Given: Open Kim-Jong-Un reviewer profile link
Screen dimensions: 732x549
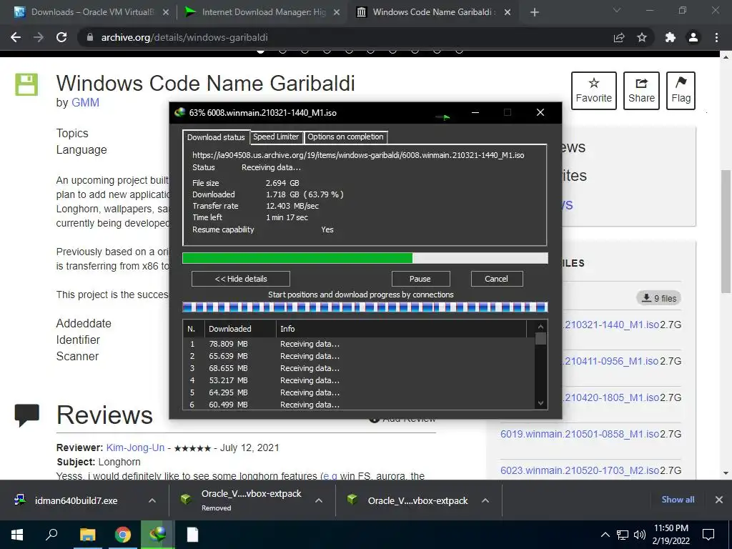Looking at the screenshot, I should [x=135, y=447].
